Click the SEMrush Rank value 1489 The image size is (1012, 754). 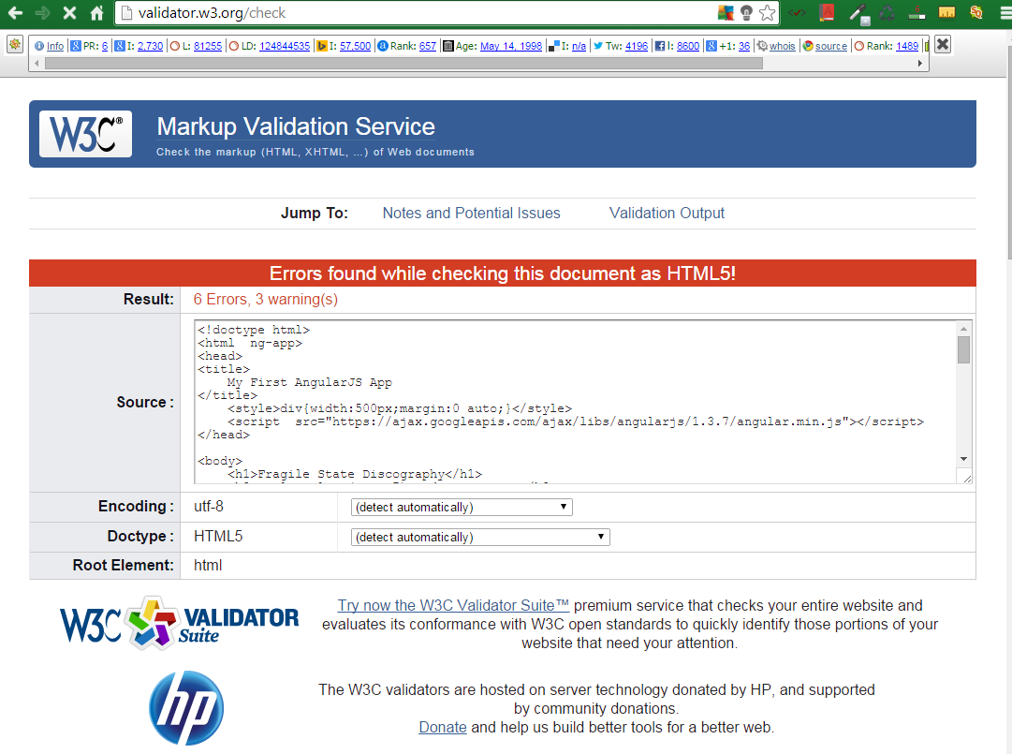point(907,46)
